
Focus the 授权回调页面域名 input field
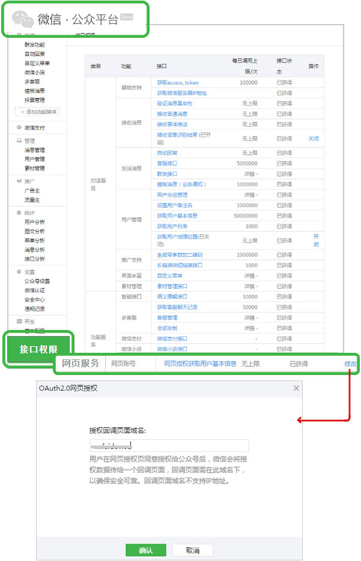(169, 445)
